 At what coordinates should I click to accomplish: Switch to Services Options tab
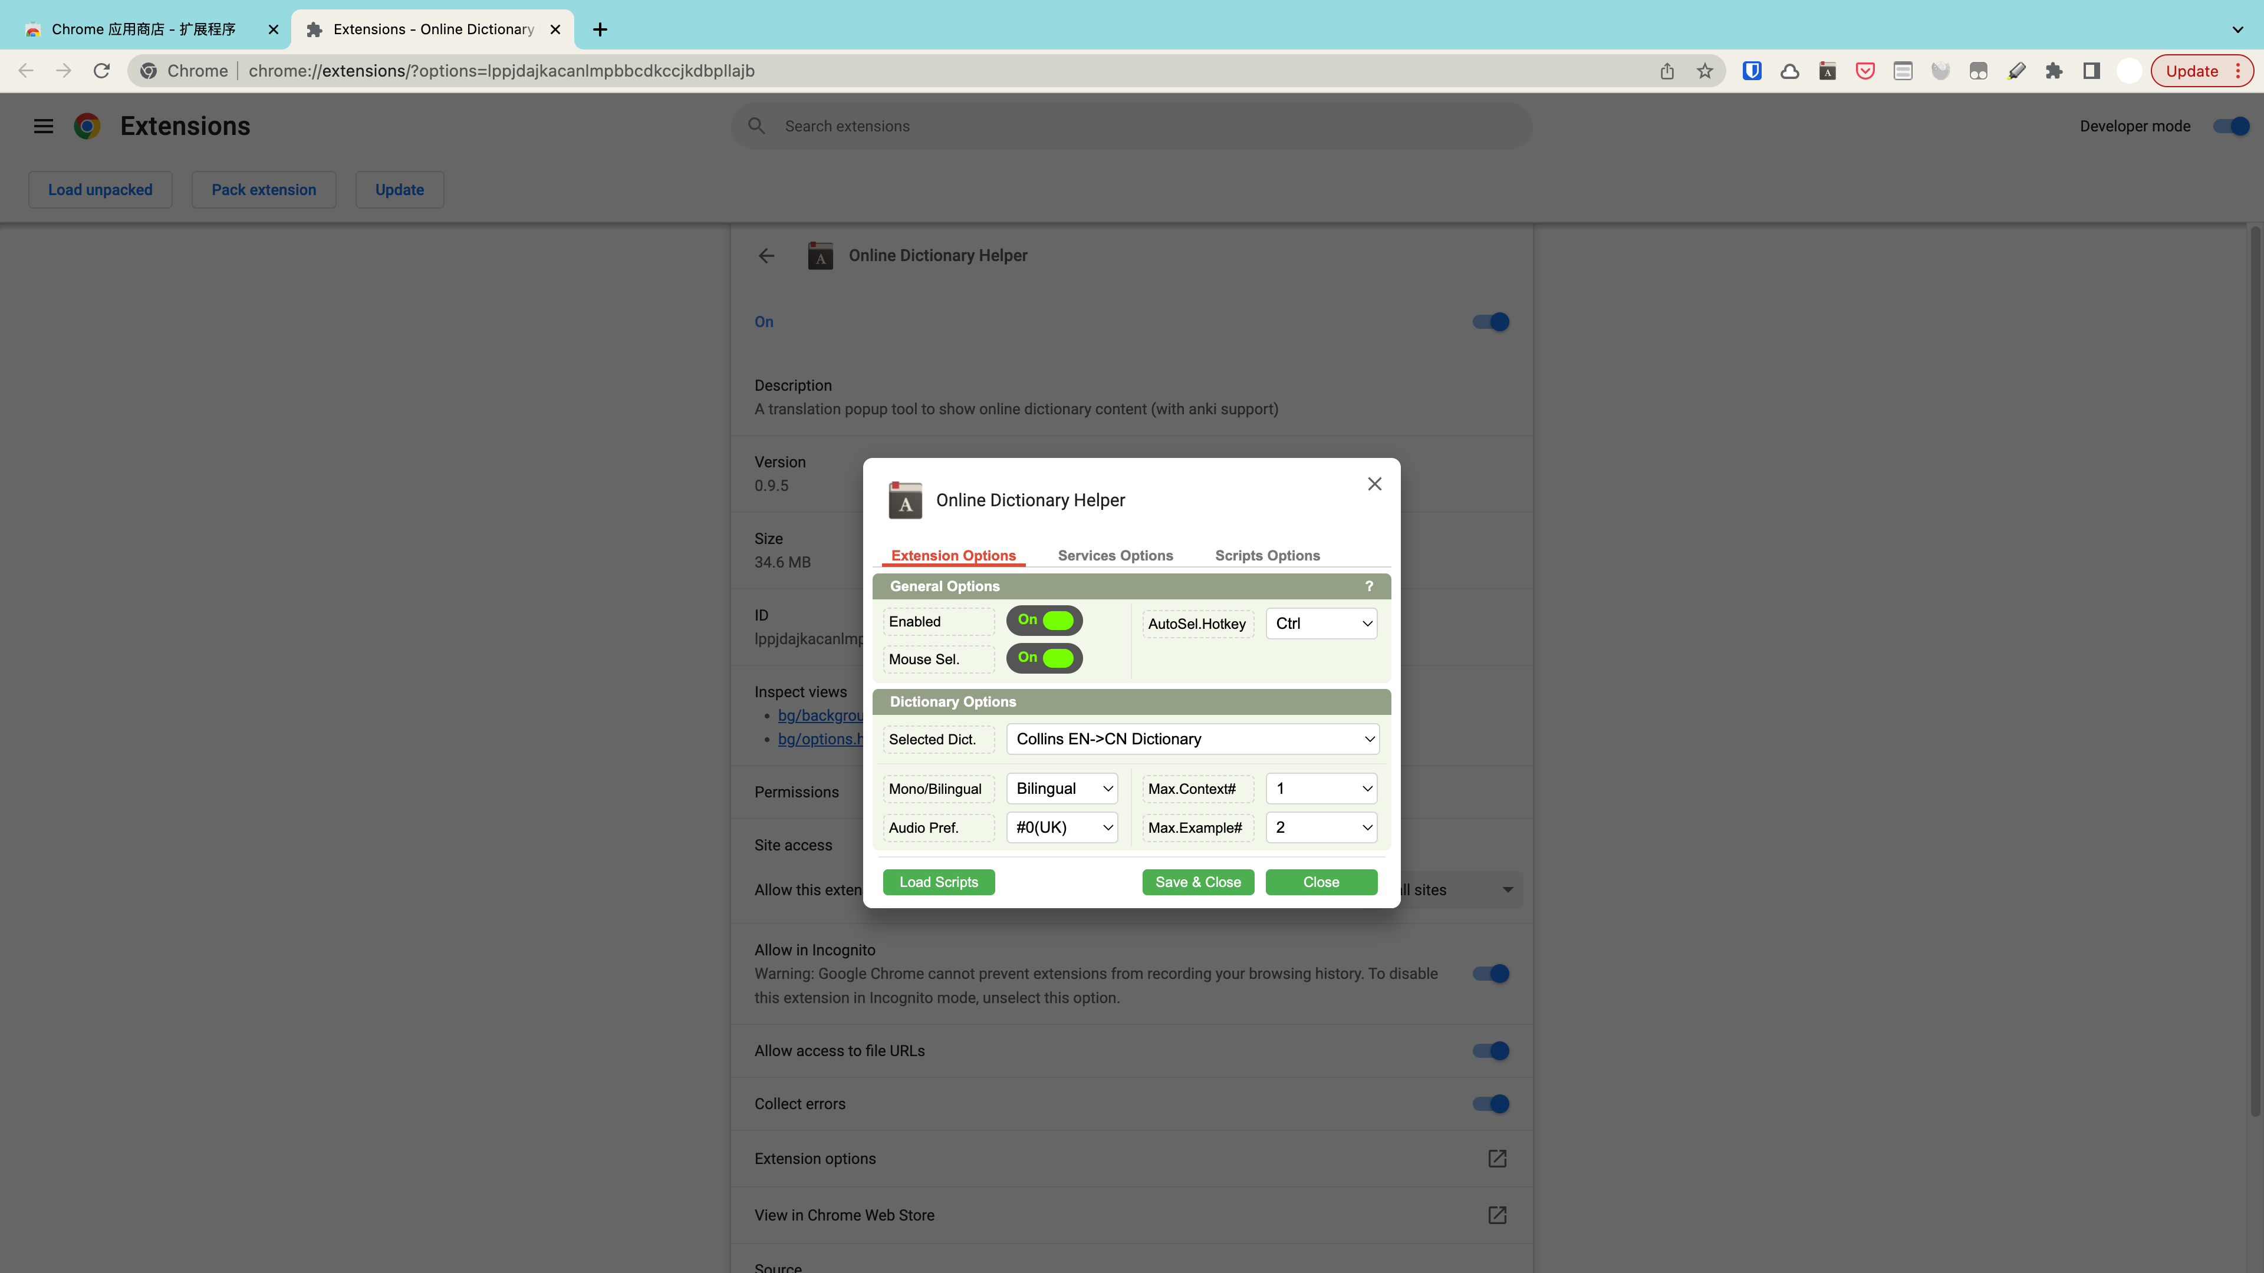pos(1115,555)
